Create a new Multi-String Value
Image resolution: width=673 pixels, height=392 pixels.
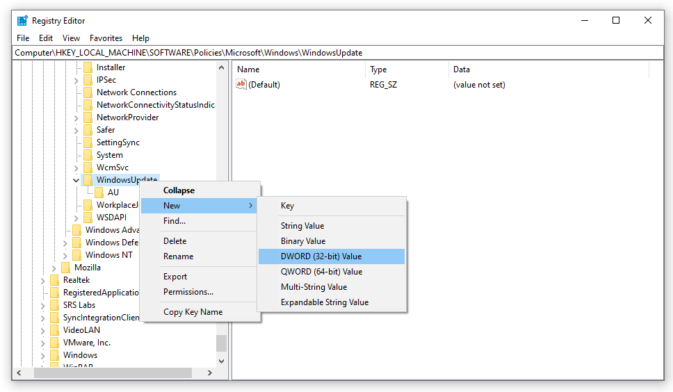pos(332,287)
